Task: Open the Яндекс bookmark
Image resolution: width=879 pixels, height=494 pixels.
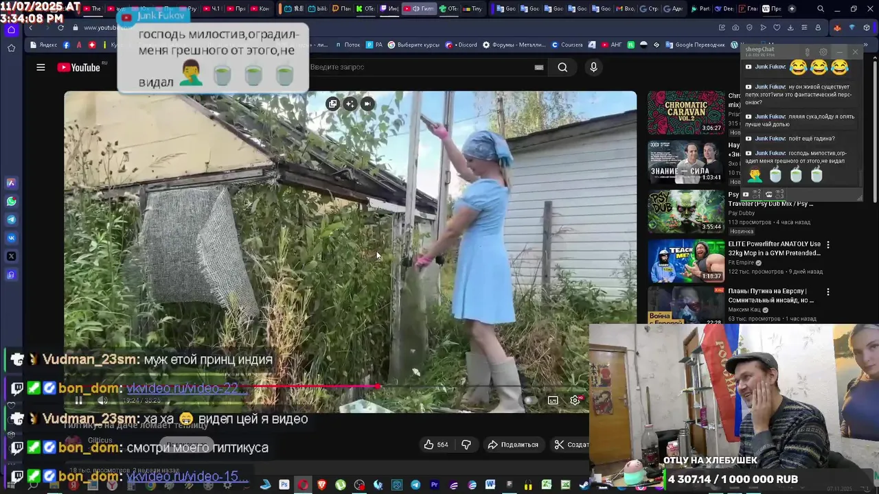Action: [44, 45]
